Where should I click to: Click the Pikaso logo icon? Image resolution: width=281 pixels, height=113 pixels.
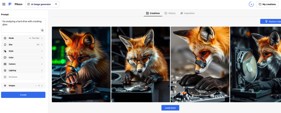(x=10, y=4)
